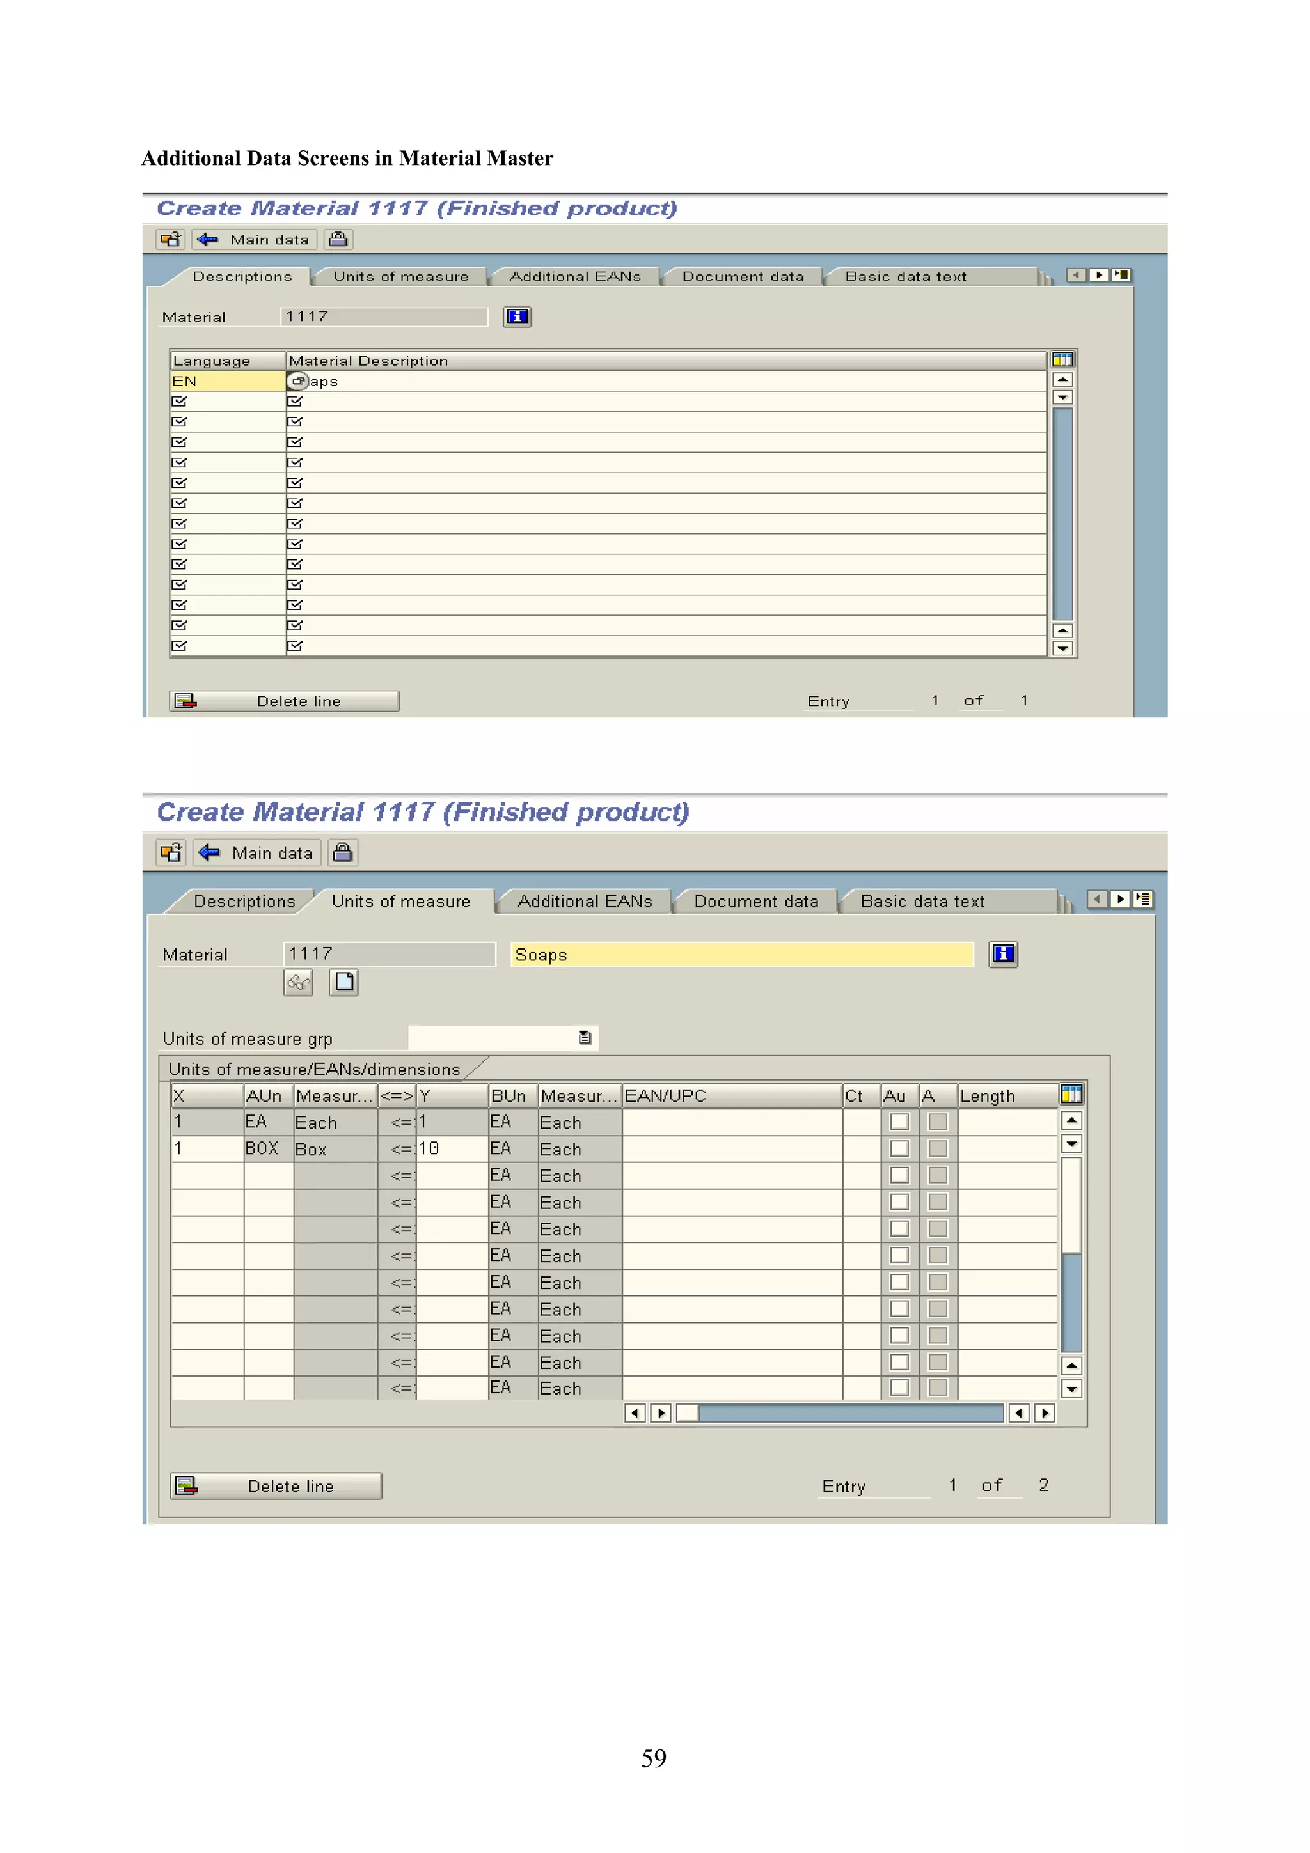This screenshot has width=1310, height=1853.
Task: Switch to Descriptions tab in lower screen
Action: pos(244,902)
